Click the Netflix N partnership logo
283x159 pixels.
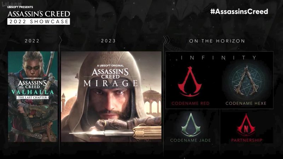246,125
